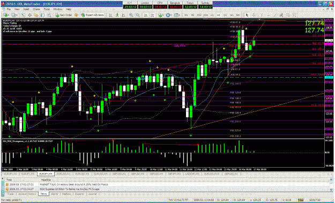335x203 pixels.
Task: Zoom in on the chart
Action: [x=131, y=15]
